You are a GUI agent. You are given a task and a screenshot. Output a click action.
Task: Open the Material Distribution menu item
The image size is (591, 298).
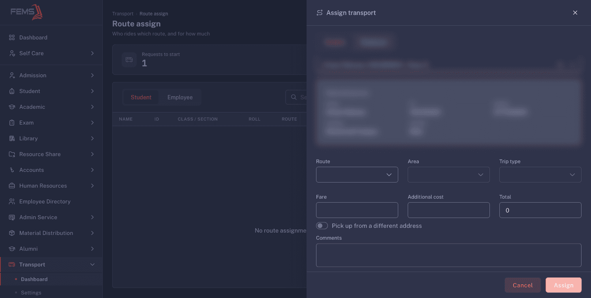click(x=51, y=233)
